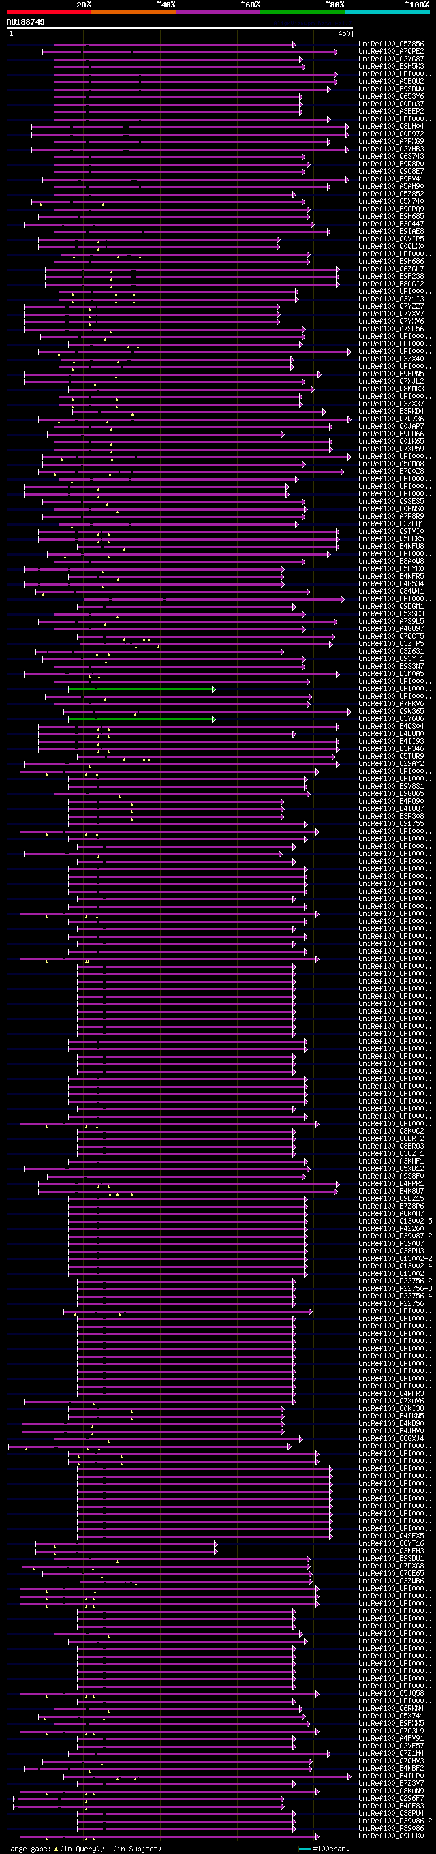The width and height of the screenshot is (436, 1854).
Task: Open hit UniRef100_A7SL56
Action: [x=392, y=329]
